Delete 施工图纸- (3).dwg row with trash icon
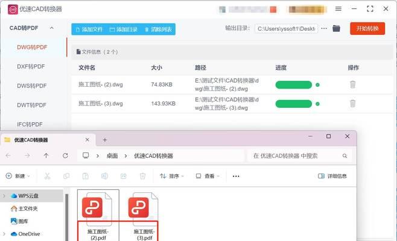Viewport: 397px width, 241px height. pos(353,103)
